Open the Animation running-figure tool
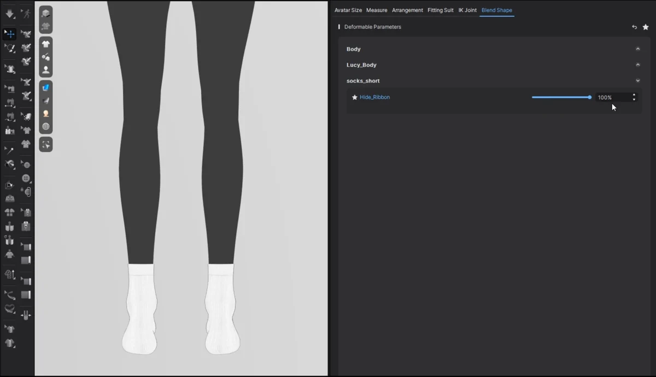This screenshot has width=656, height=377. click(x=26, y=14)
